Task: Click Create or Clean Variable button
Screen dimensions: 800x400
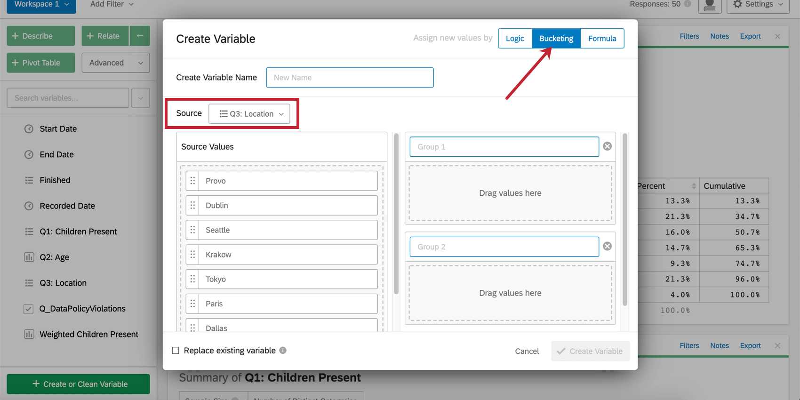Action: tap(78, 384)
